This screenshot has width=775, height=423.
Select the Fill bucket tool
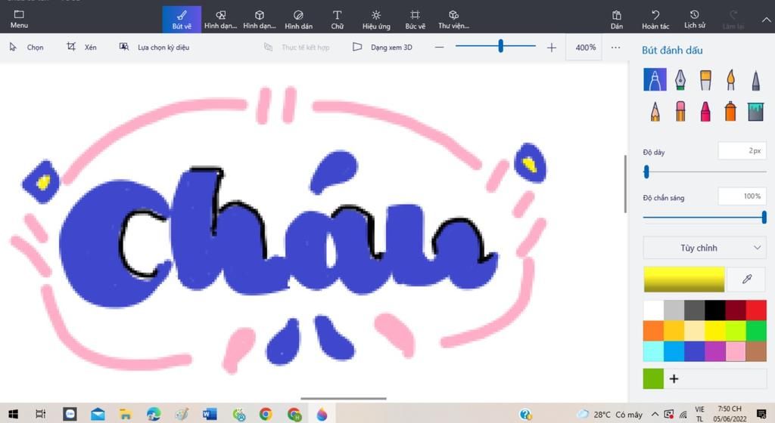pyautogui.click(x=756, y=112)
